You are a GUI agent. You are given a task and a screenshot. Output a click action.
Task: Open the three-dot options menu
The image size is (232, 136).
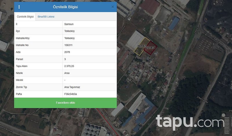click(x=19, y=7)
